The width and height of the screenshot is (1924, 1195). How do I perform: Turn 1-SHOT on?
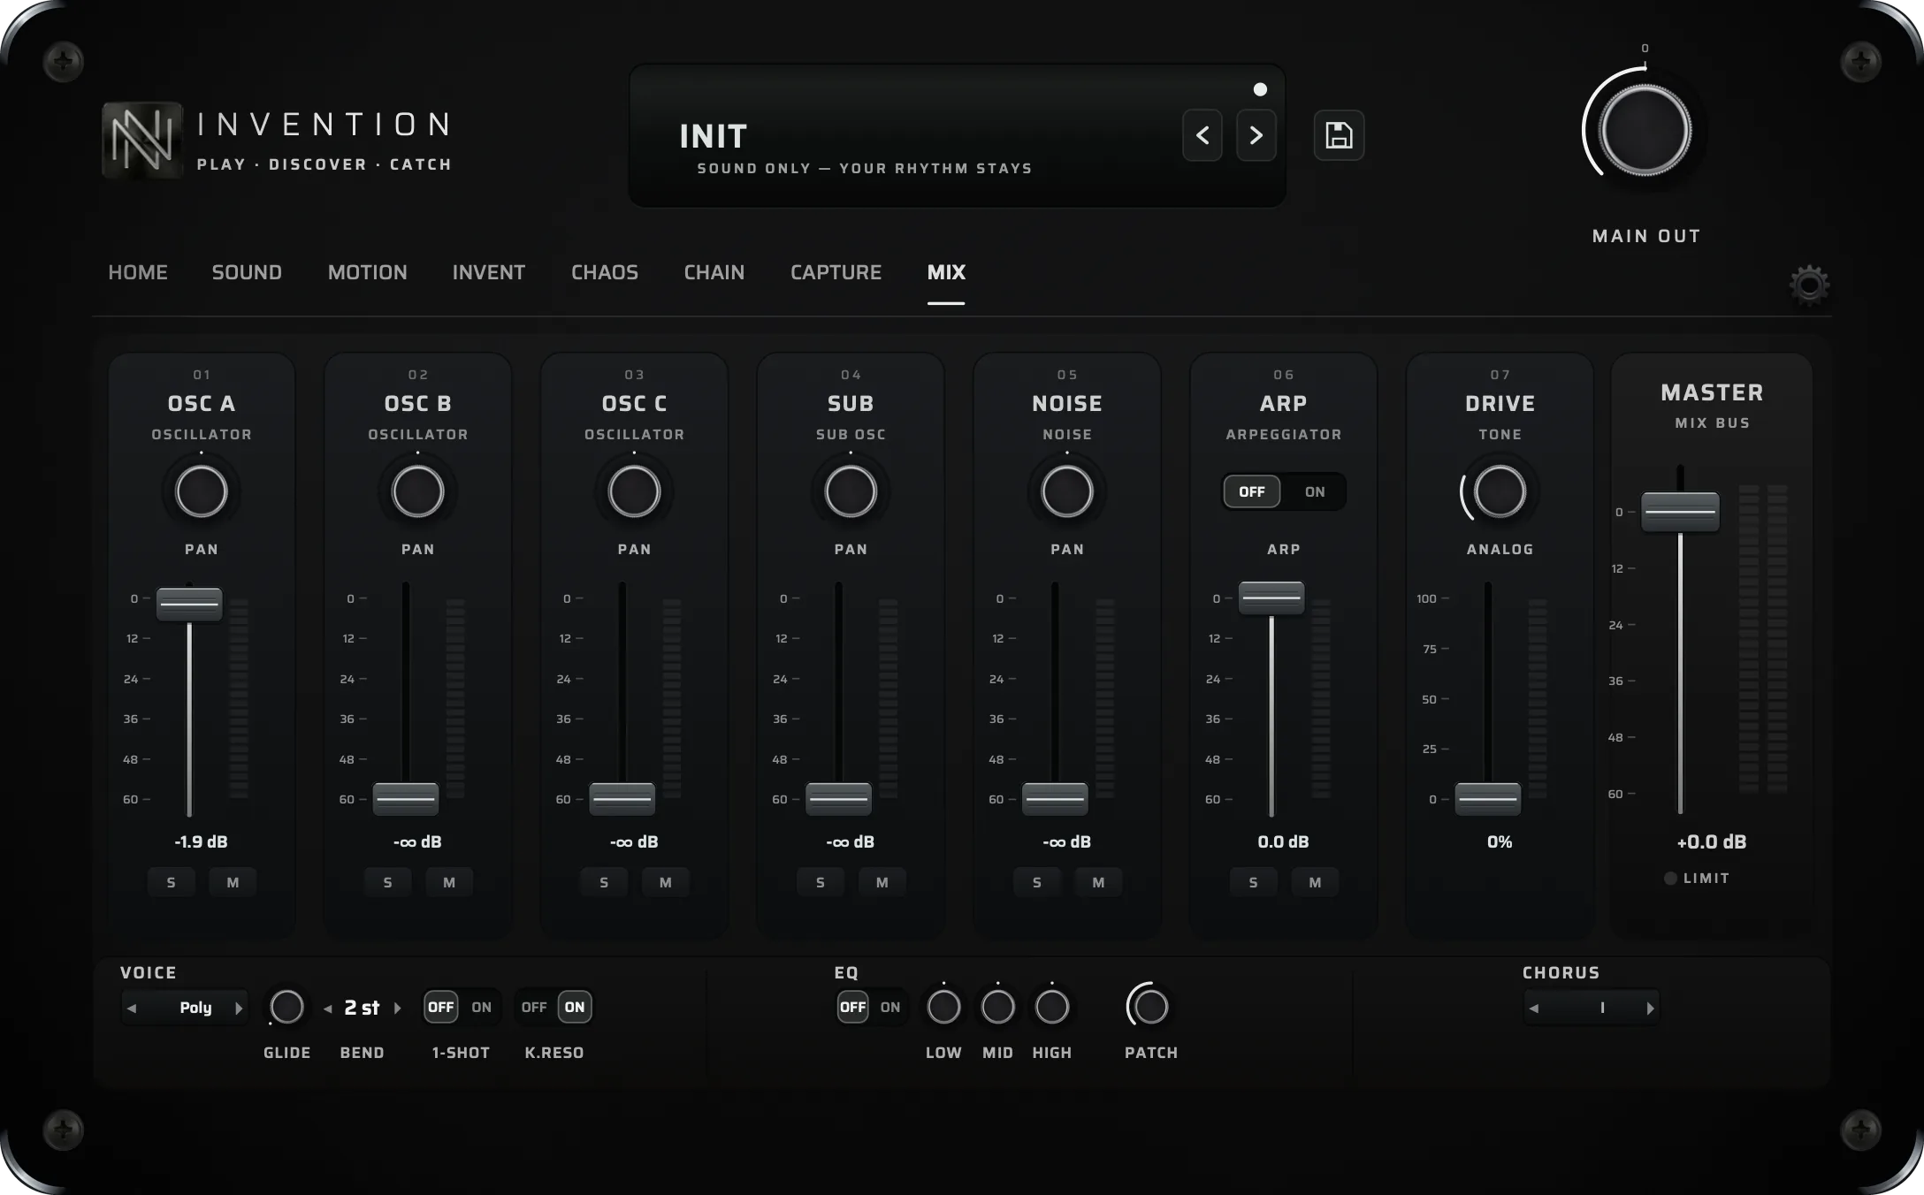pyautogui.click(x=481, y=1007)
